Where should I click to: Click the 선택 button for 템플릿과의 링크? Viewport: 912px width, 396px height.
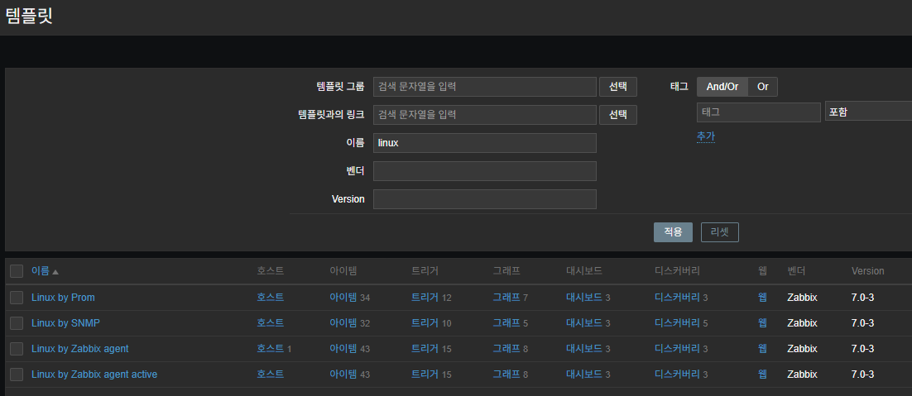point(617,114)
